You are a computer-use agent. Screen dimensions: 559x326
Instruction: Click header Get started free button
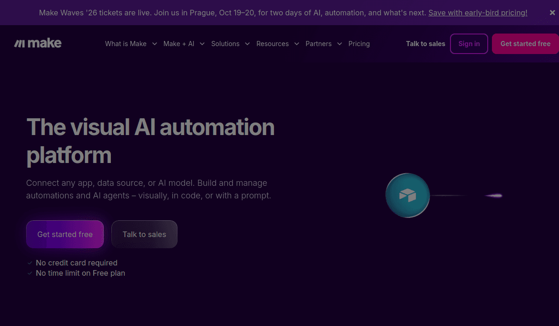pos(525,44)
